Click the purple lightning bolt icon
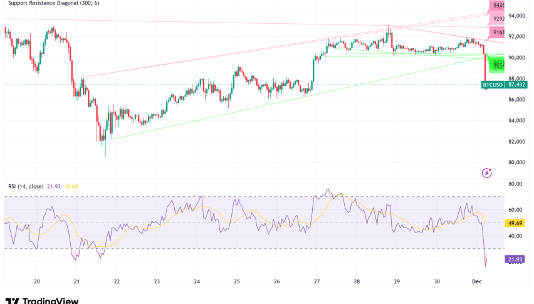534x304 pixels. tap(486, 172)
